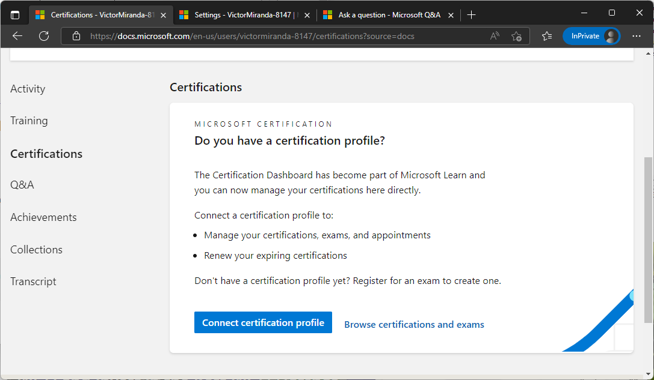Open the Favorites hub star-list icon
Viewport: 654px width, 380px height.
click(x=546, y=36)
